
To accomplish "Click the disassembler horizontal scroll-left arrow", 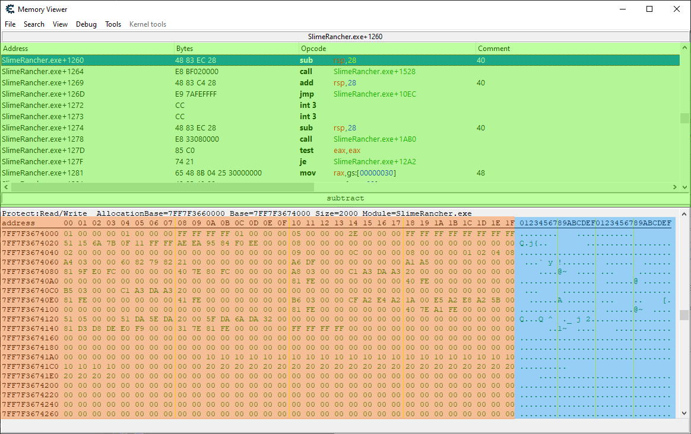I will (5, 187).
